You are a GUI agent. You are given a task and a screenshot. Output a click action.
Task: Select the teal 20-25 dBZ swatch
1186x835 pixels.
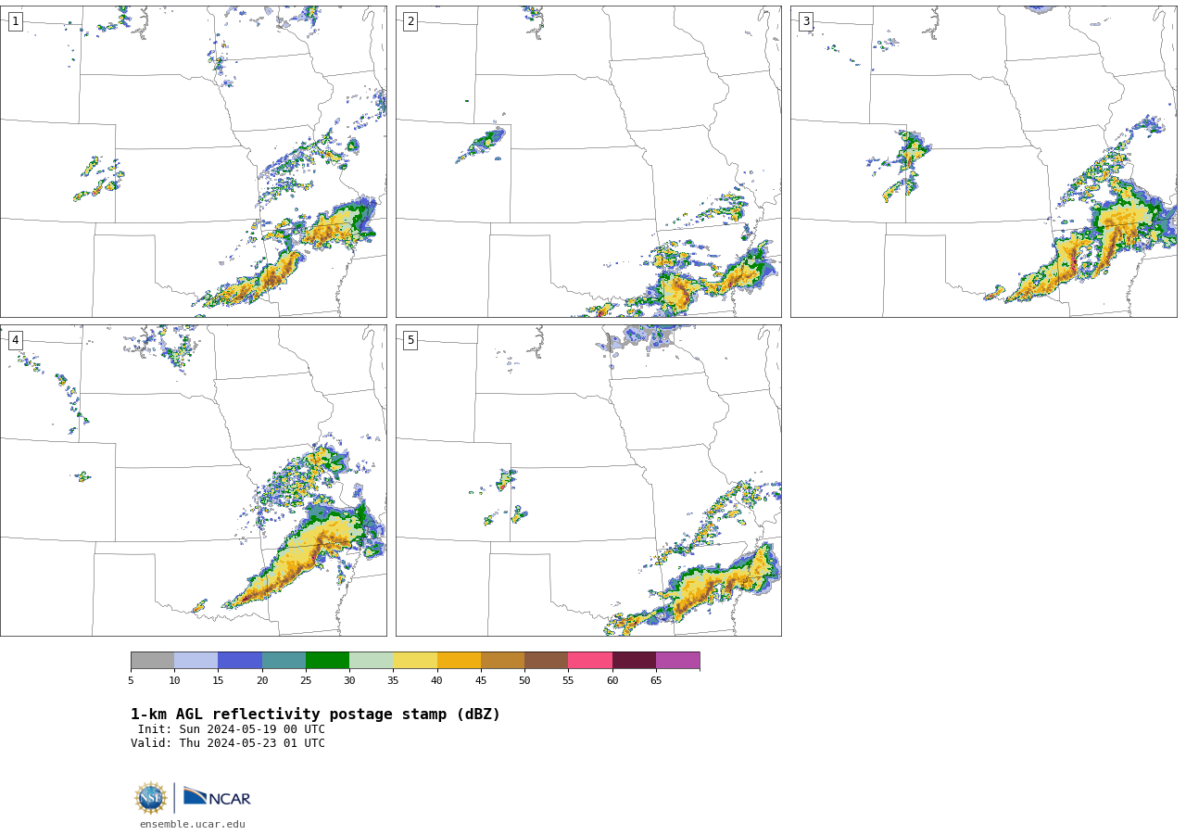coord(284,661)
